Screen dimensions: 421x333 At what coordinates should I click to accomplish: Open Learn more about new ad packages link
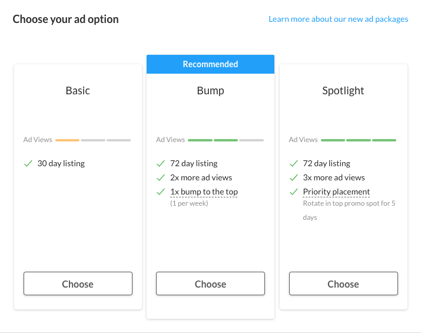pos(338,19)
